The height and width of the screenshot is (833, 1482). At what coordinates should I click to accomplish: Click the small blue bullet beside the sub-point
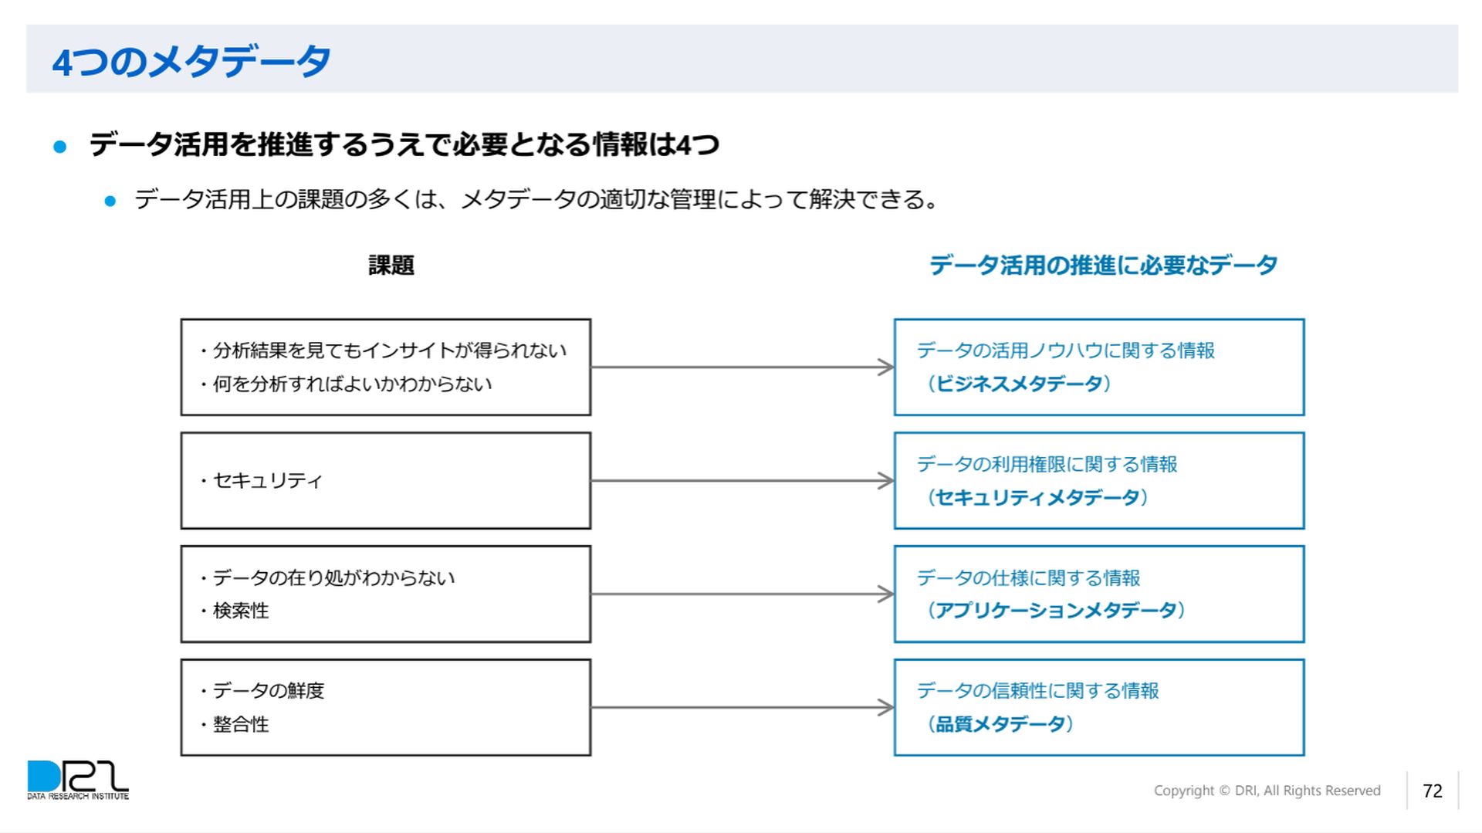(110, 201)
